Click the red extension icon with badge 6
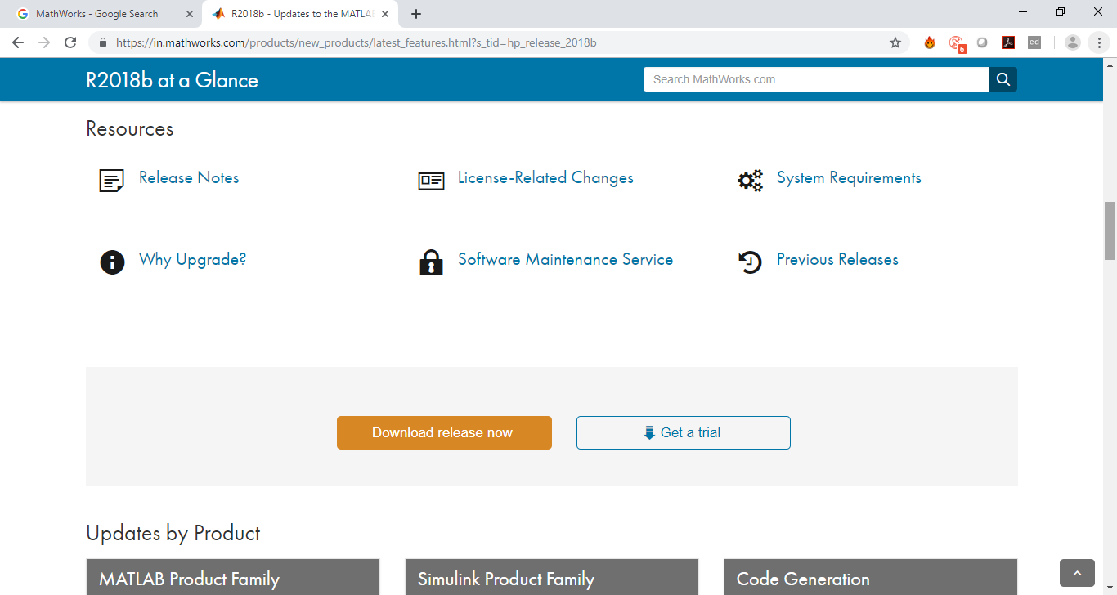The height and width of the screenshot is (595, 1117). click(x=957, y=43)
